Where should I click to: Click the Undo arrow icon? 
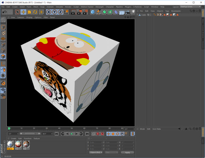coord(4,12)
